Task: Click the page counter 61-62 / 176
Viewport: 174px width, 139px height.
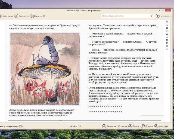Action: 76,126
